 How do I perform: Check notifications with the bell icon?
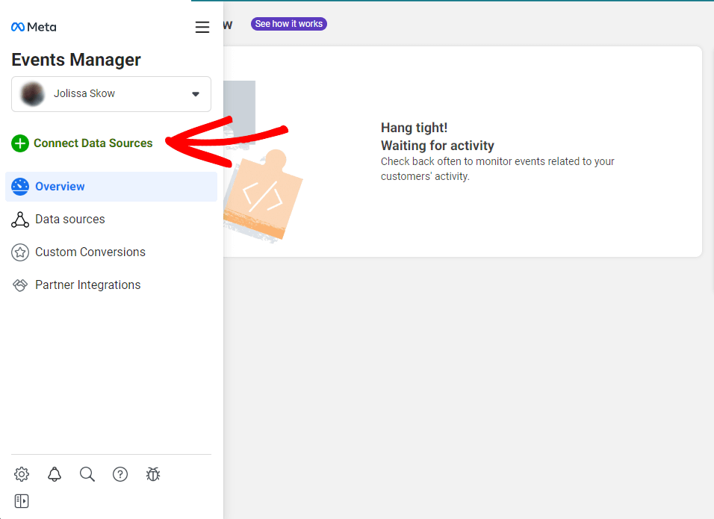(54, 473)
